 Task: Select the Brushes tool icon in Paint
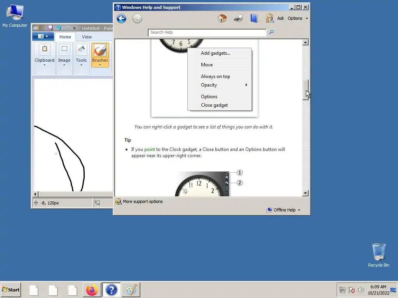tap(100, 50)
